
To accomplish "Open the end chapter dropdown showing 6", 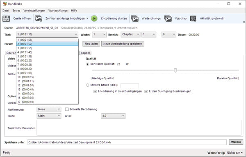I will click(169, 35).
